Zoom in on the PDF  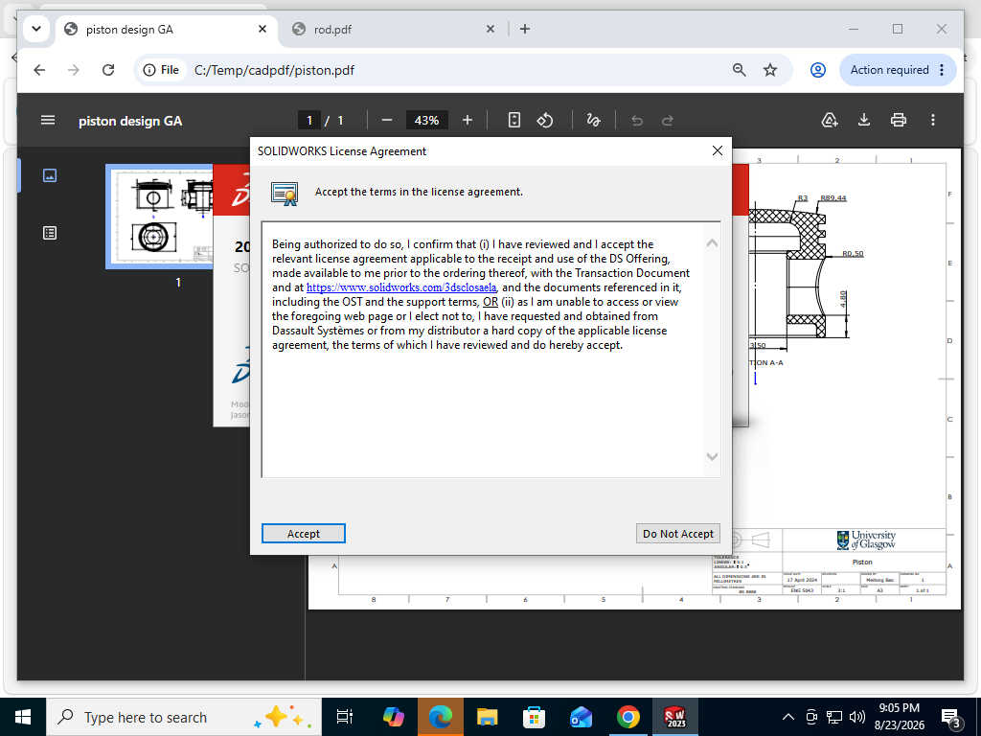point(468,120)
